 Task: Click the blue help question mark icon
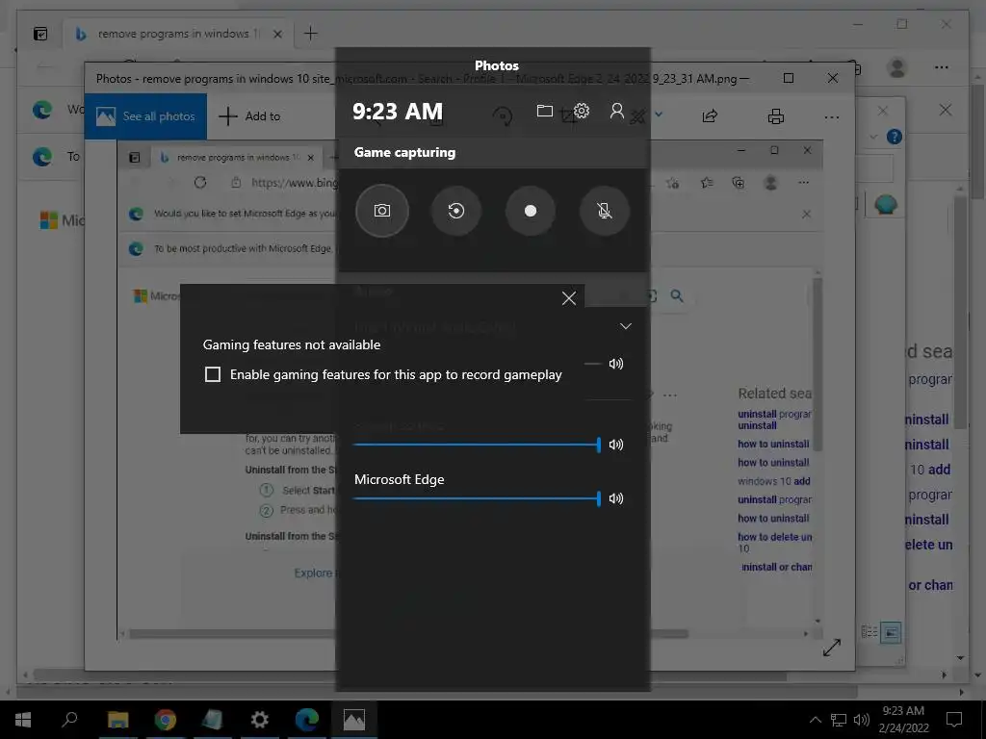[x=894, y=137]
